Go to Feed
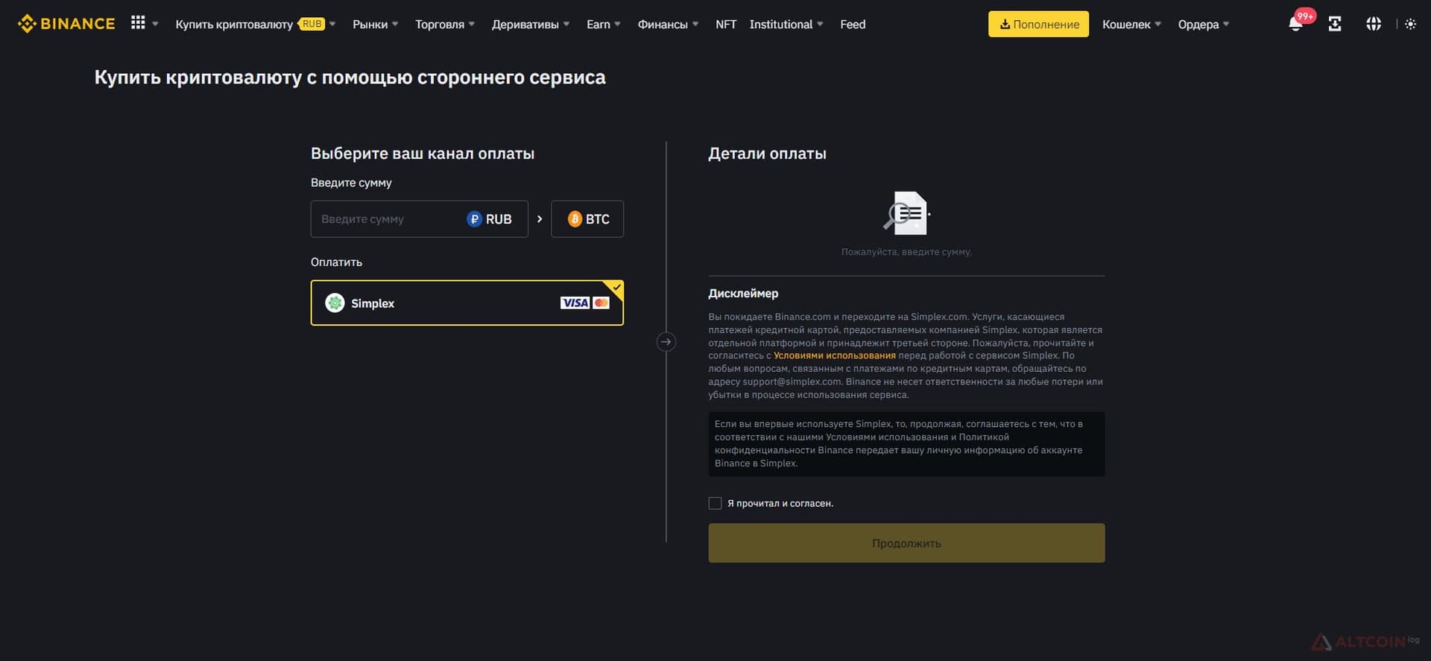Viewport: 1431px width, 661px height. click(x=853, y=24)
